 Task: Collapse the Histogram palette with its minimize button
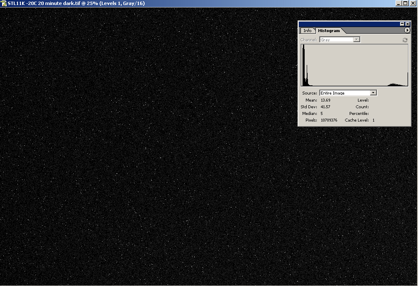click(402, 24)
